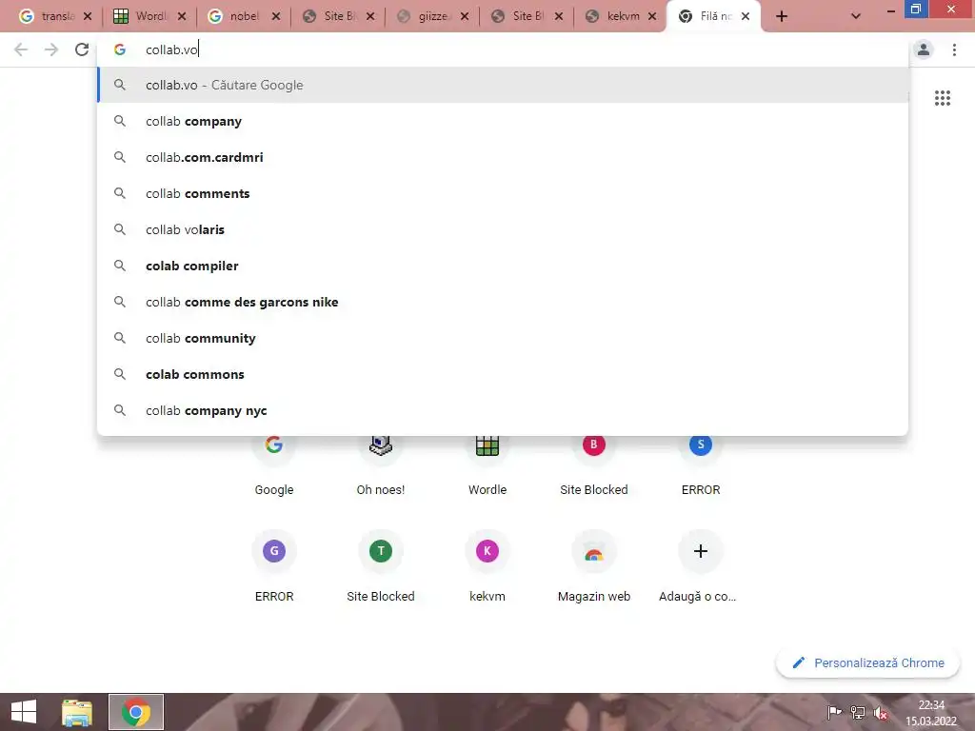The image size is (975, 731).
Task: Open the Windows Start menu
Action: click(x=24, y=712)
